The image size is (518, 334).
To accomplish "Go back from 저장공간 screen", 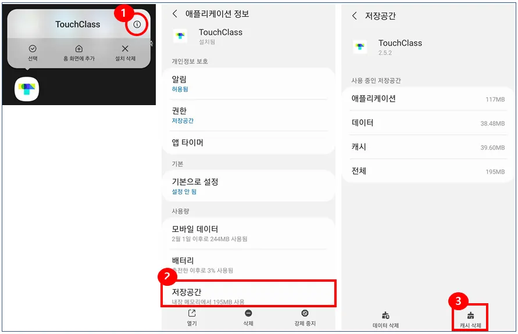I will click(354, 16).
